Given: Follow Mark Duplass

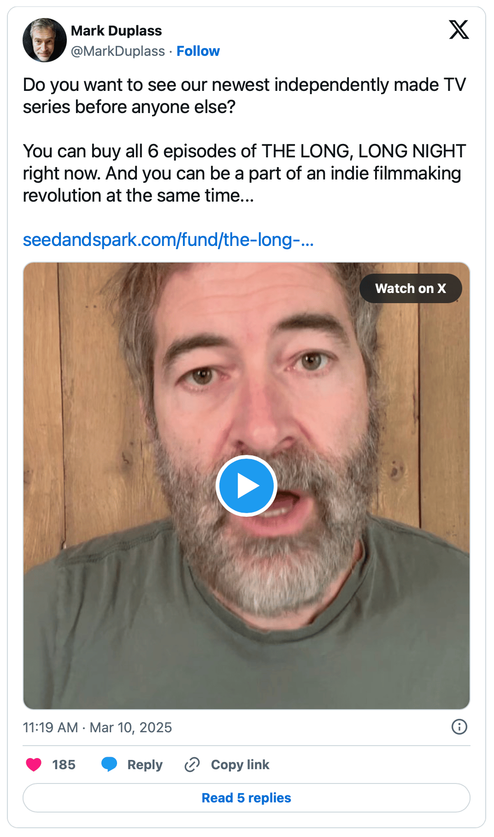Looking at the screenshot, I should (198, 51).
